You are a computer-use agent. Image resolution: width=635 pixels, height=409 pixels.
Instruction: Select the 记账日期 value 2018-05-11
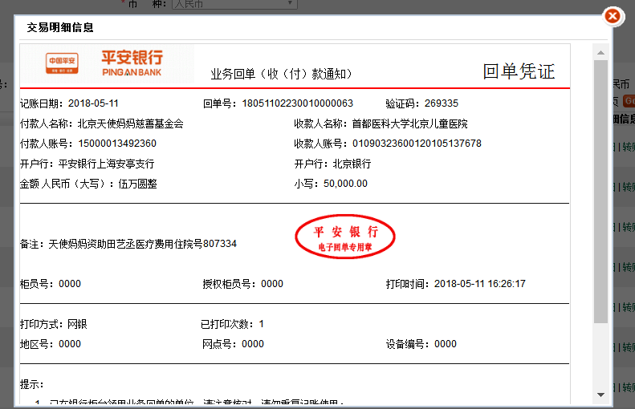(93, 103)
